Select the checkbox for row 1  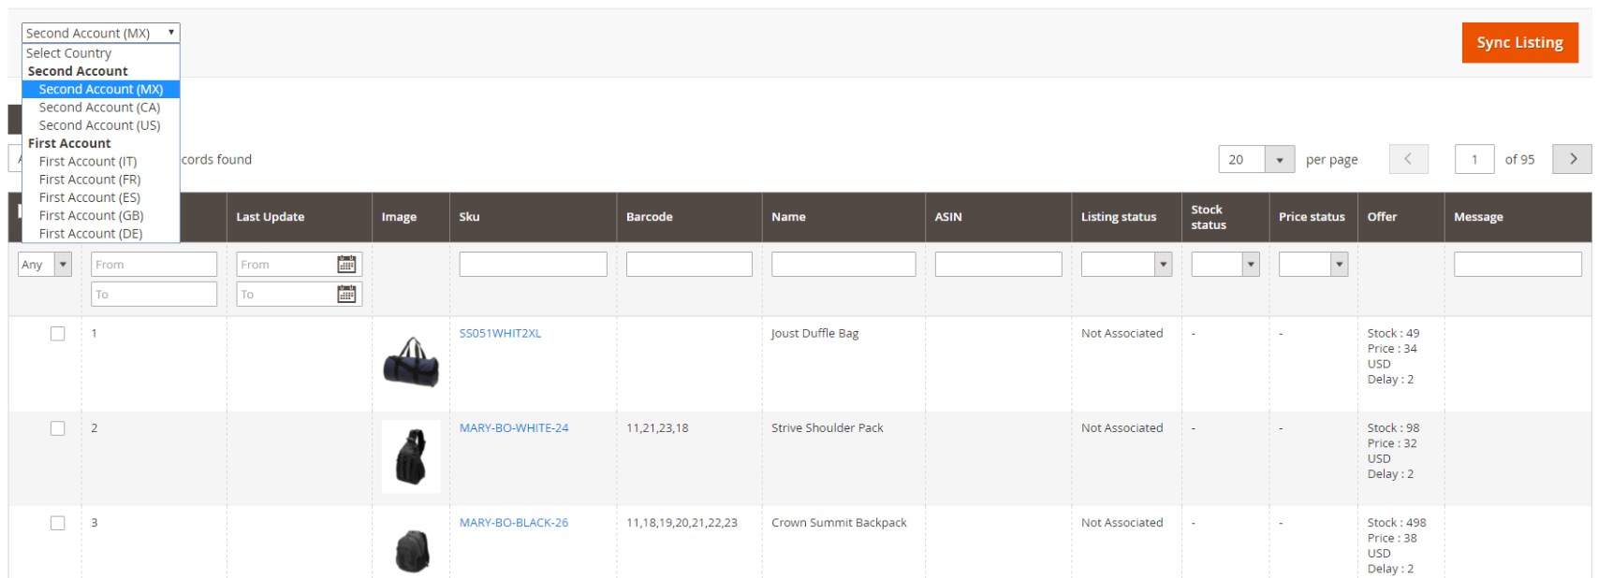[58, 334]
